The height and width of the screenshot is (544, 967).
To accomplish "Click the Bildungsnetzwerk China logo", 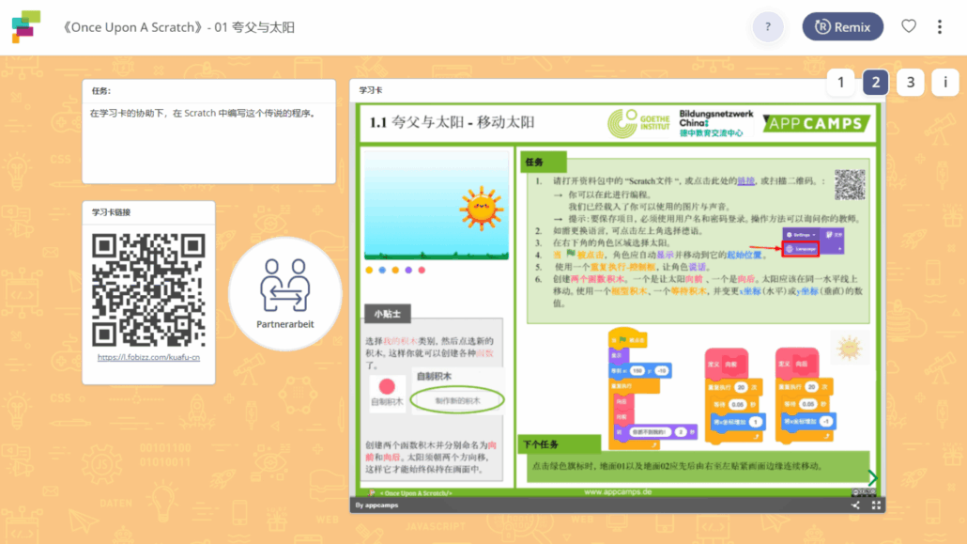I will tap(716, 123).
